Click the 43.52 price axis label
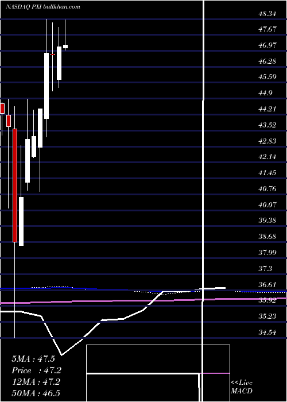This screenshot has height=402, width=287. pos(267,125)
